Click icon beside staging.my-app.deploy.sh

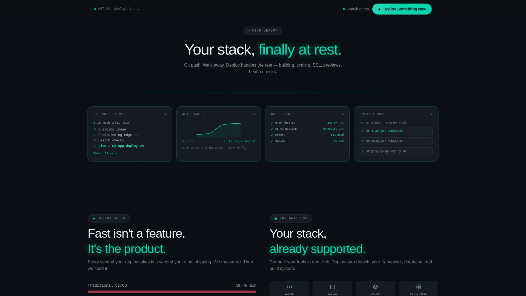coord(363,152)
